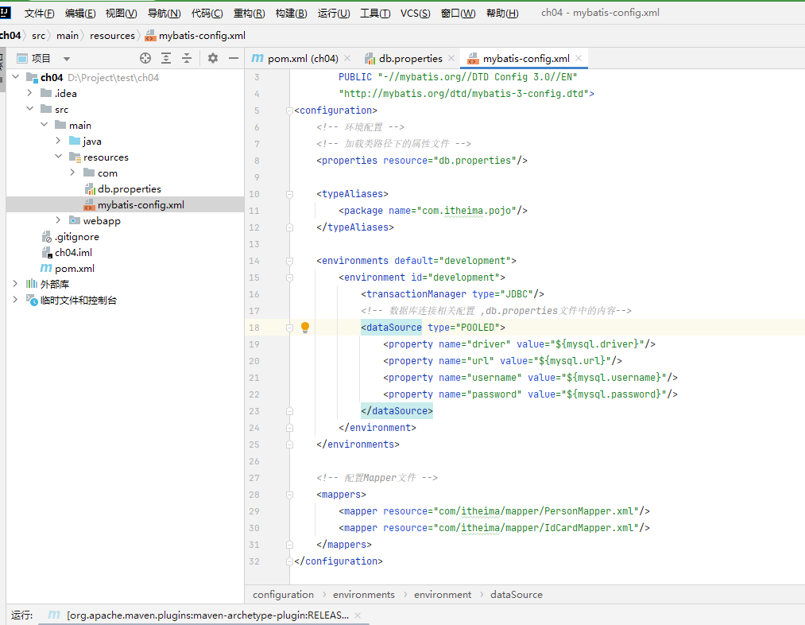Close the db.properties editor tab
The image size is (805, 625).
tap(451, 58)
